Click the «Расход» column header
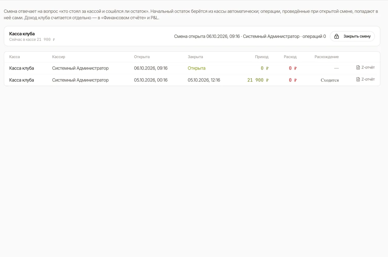 (290, 57)
